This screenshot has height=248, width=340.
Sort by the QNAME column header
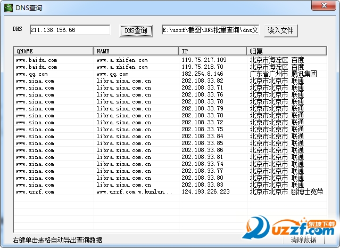54,51
